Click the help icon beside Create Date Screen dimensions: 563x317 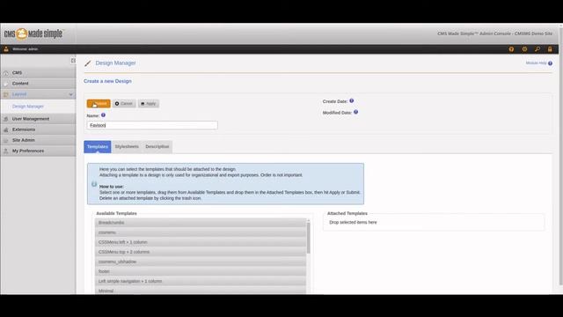[x=352, y=101]
